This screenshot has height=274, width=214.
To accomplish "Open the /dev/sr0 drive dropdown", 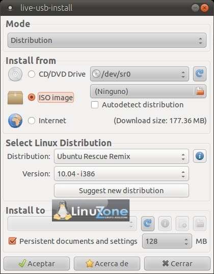I will (140, 74).
